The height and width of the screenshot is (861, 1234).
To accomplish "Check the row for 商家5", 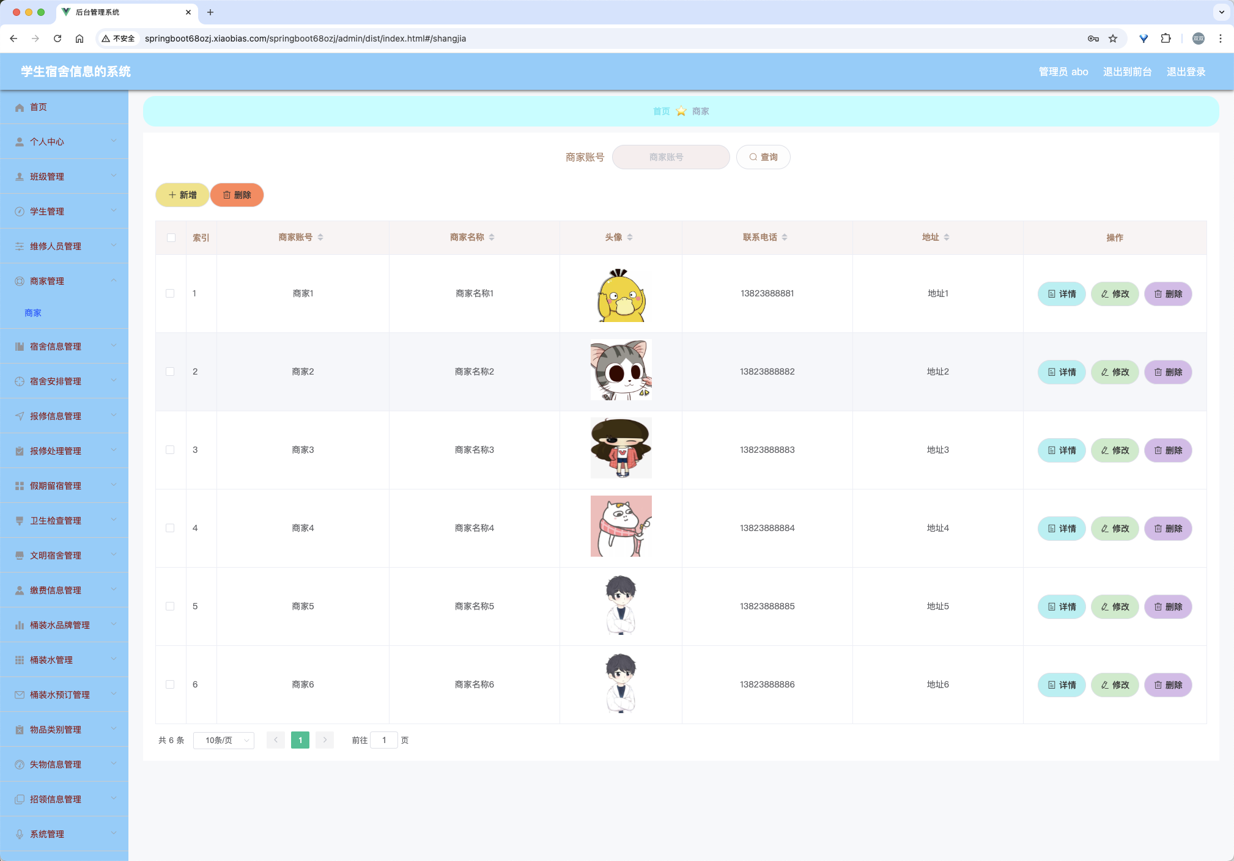I will point(170,607).
